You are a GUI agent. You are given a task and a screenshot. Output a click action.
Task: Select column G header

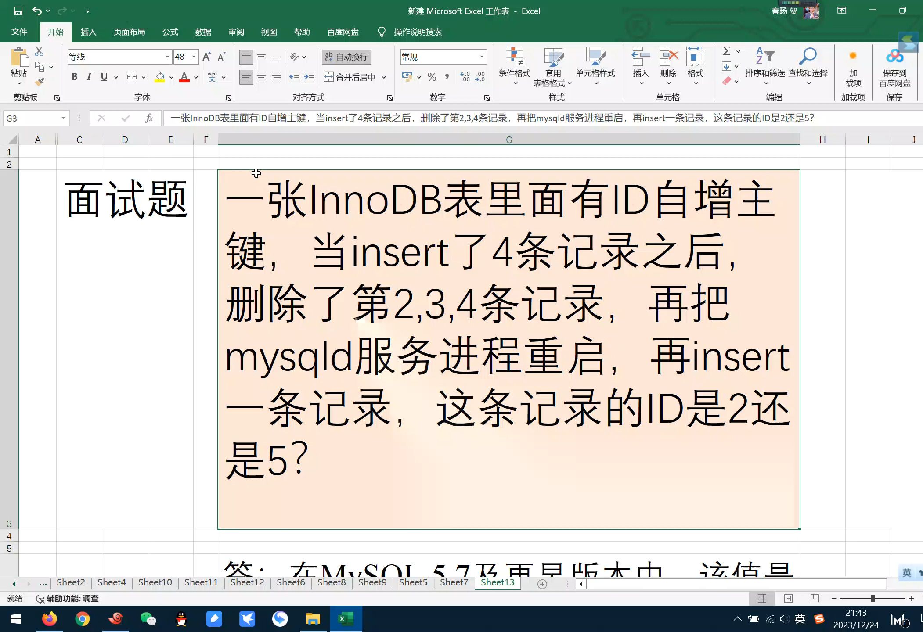pos(509,140)
